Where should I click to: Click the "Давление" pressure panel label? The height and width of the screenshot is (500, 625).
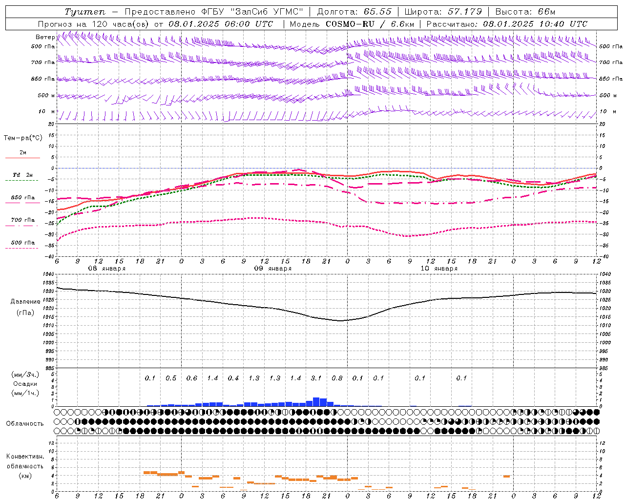[x=25, y=302]
